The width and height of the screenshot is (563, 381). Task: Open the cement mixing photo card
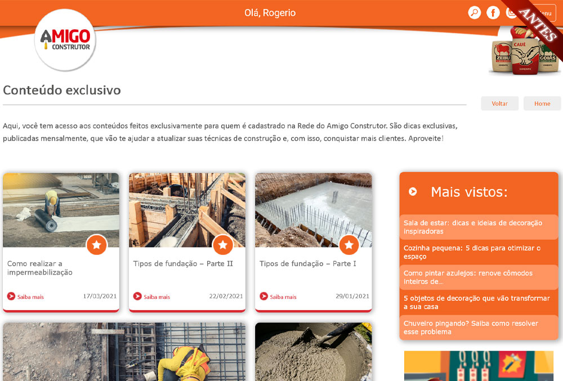tap(314, 352)
